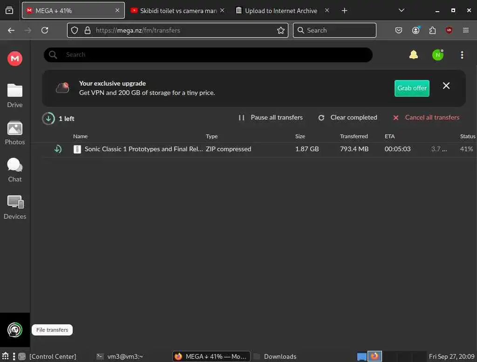Click the 1.87 GB size value
This screenshot has height=362, width=477.
tap(307, 149)
